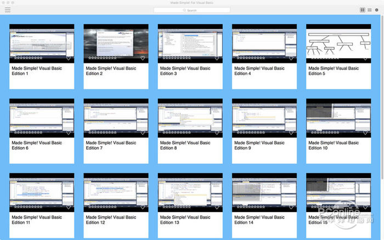This screenshot has width=384, height=240.
Task: Select the title 'Made Simple! Visual Basic Edition 14'
Action: tap(259, 220)
